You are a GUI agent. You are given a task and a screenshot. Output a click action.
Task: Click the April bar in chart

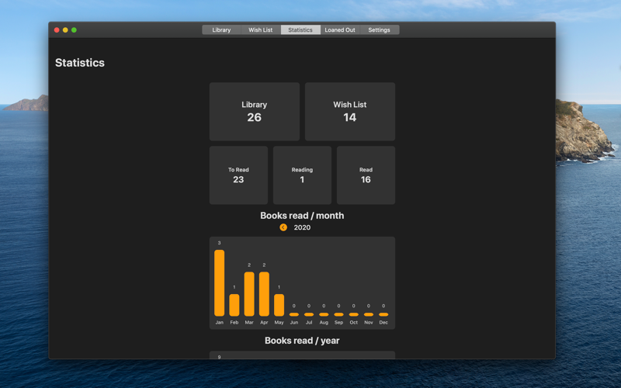[264, 294]
